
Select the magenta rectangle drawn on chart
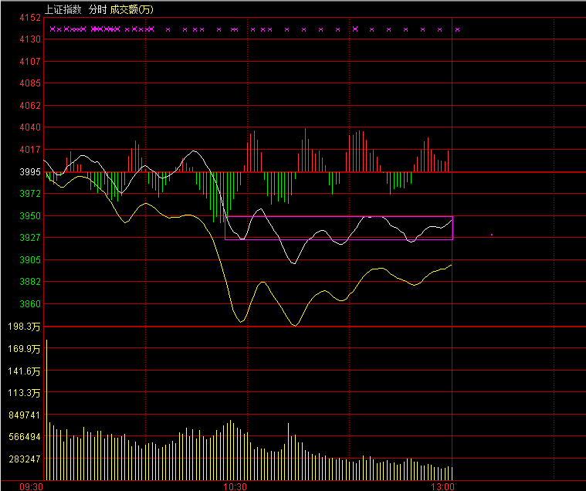click(x=338, y=217)
